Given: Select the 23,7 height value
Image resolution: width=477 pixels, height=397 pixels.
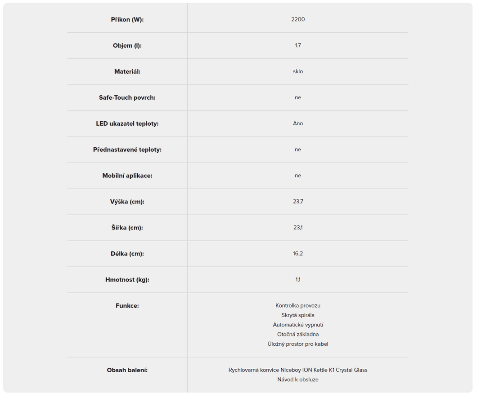Looking at the screenshot, I should point(298,202).
